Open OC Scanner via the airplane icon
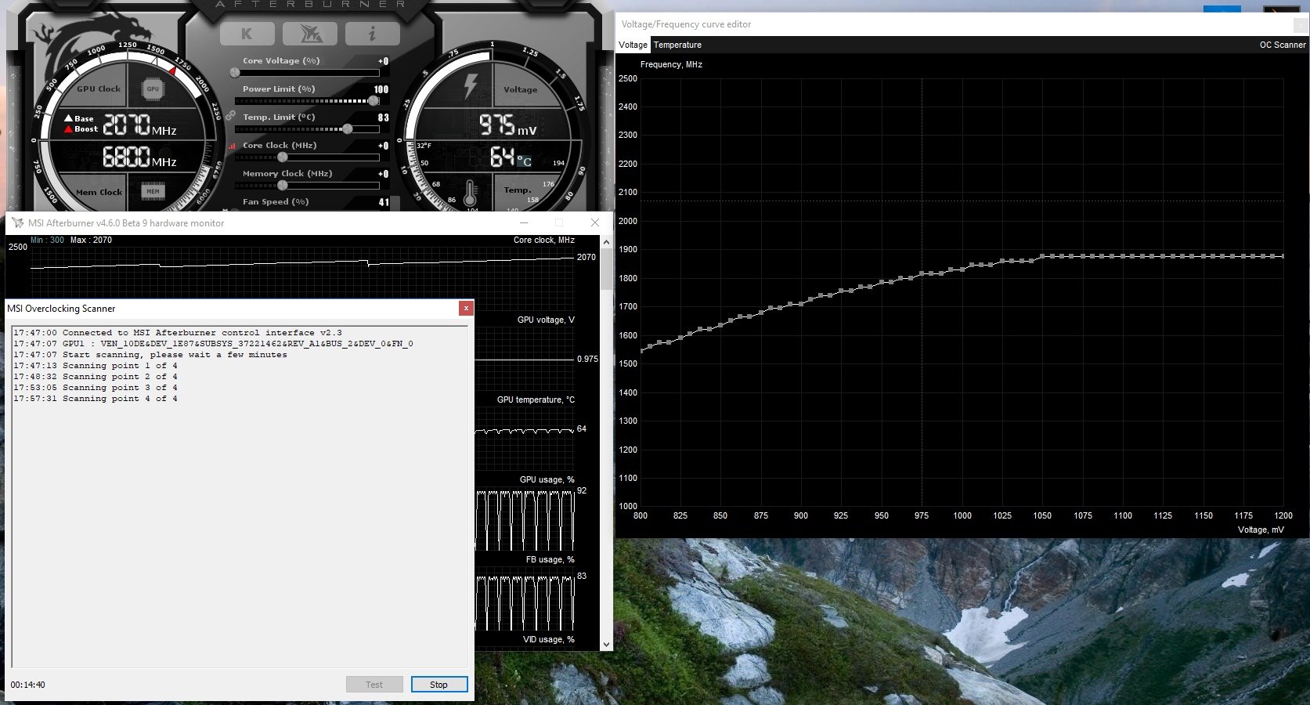 click(x=309, y=34)
